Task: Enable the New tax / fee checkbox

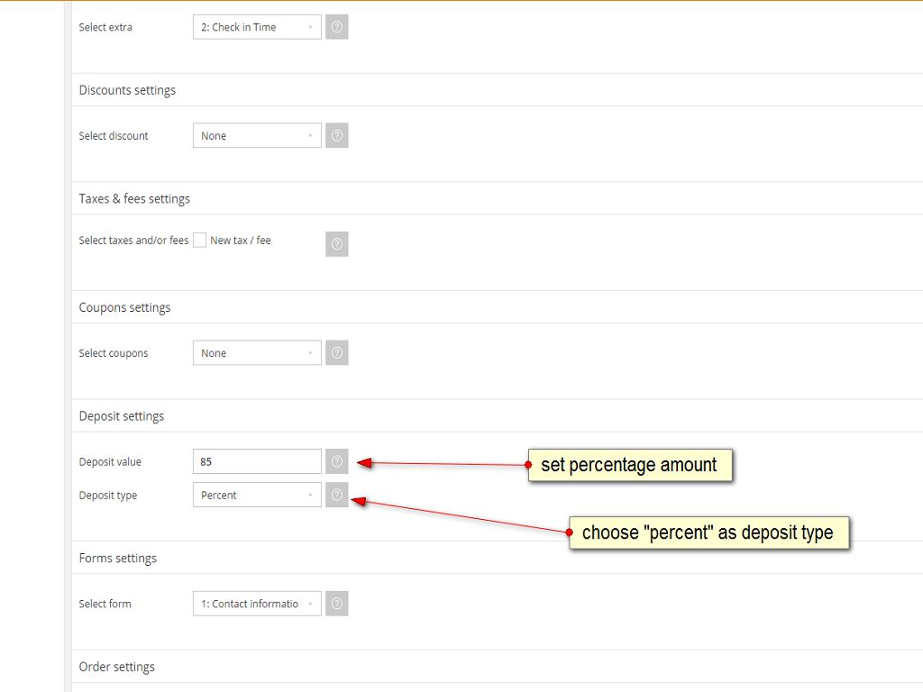Action: click(200, 241)
